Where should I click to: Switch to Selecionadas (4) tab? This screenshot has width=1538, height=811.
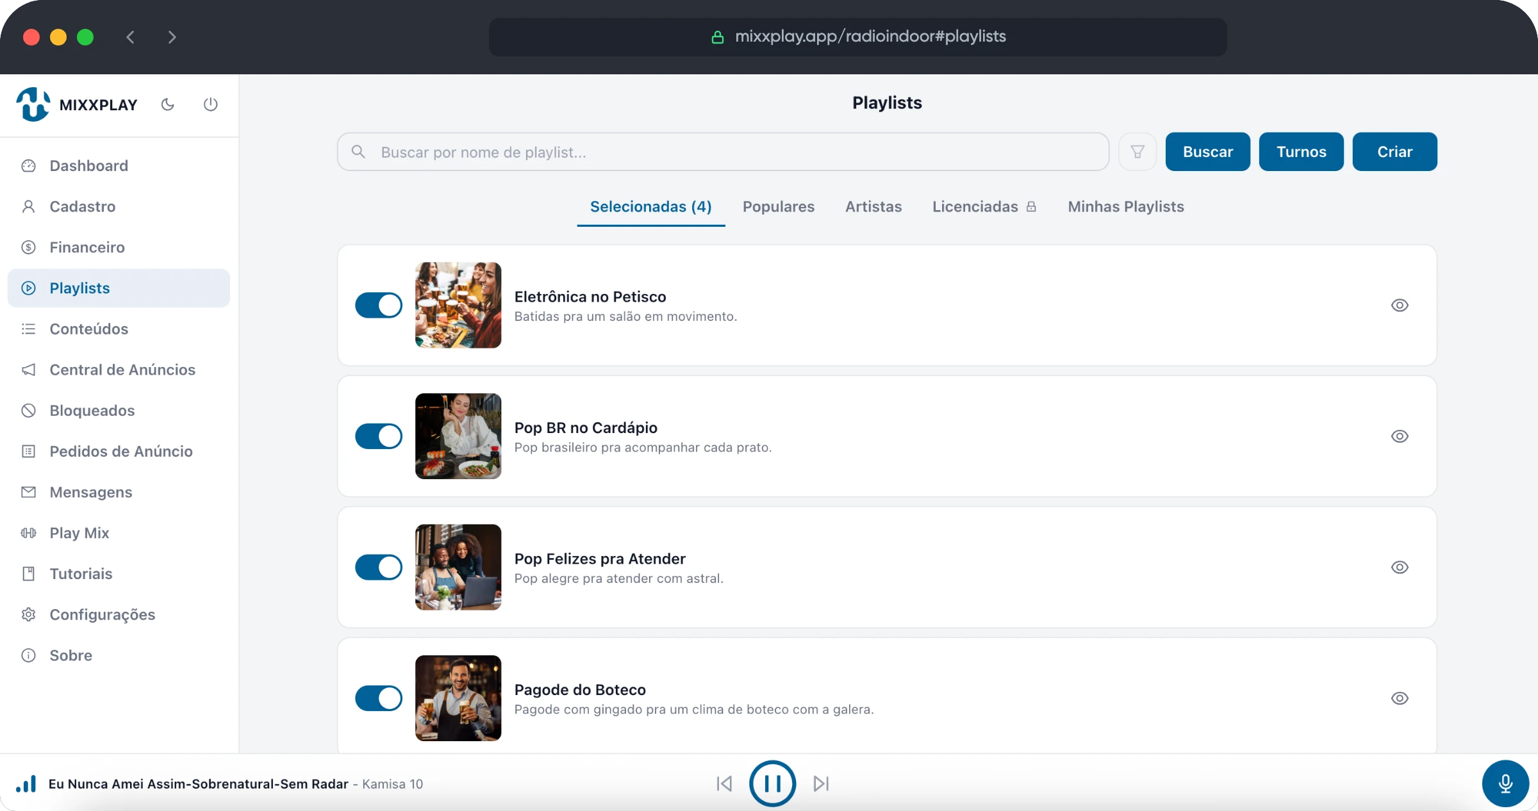pyautogui.click(x=651, y=207)
